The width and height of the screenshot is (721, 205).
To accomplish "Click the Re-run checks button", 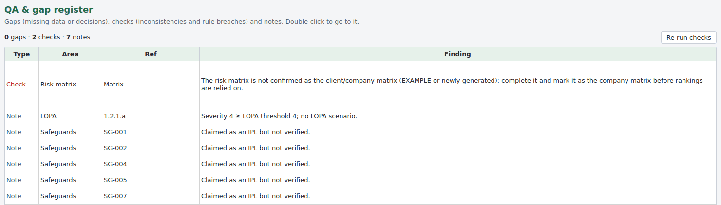I will (688, 37).
